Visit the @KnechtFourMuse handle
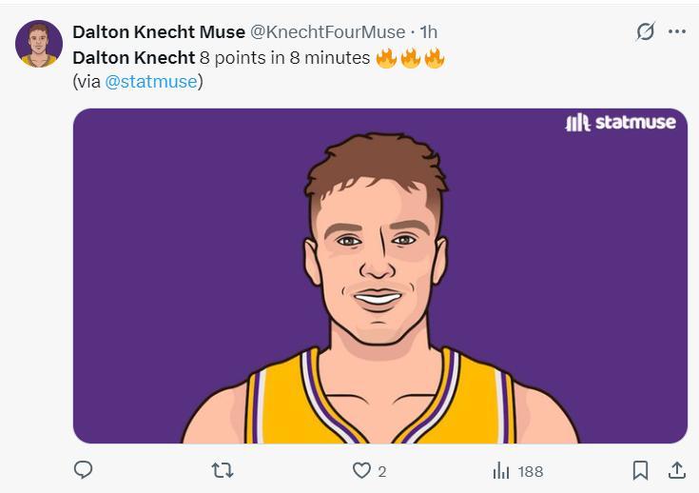This screenshot has height=493, width=699. [x=327, y=32]
